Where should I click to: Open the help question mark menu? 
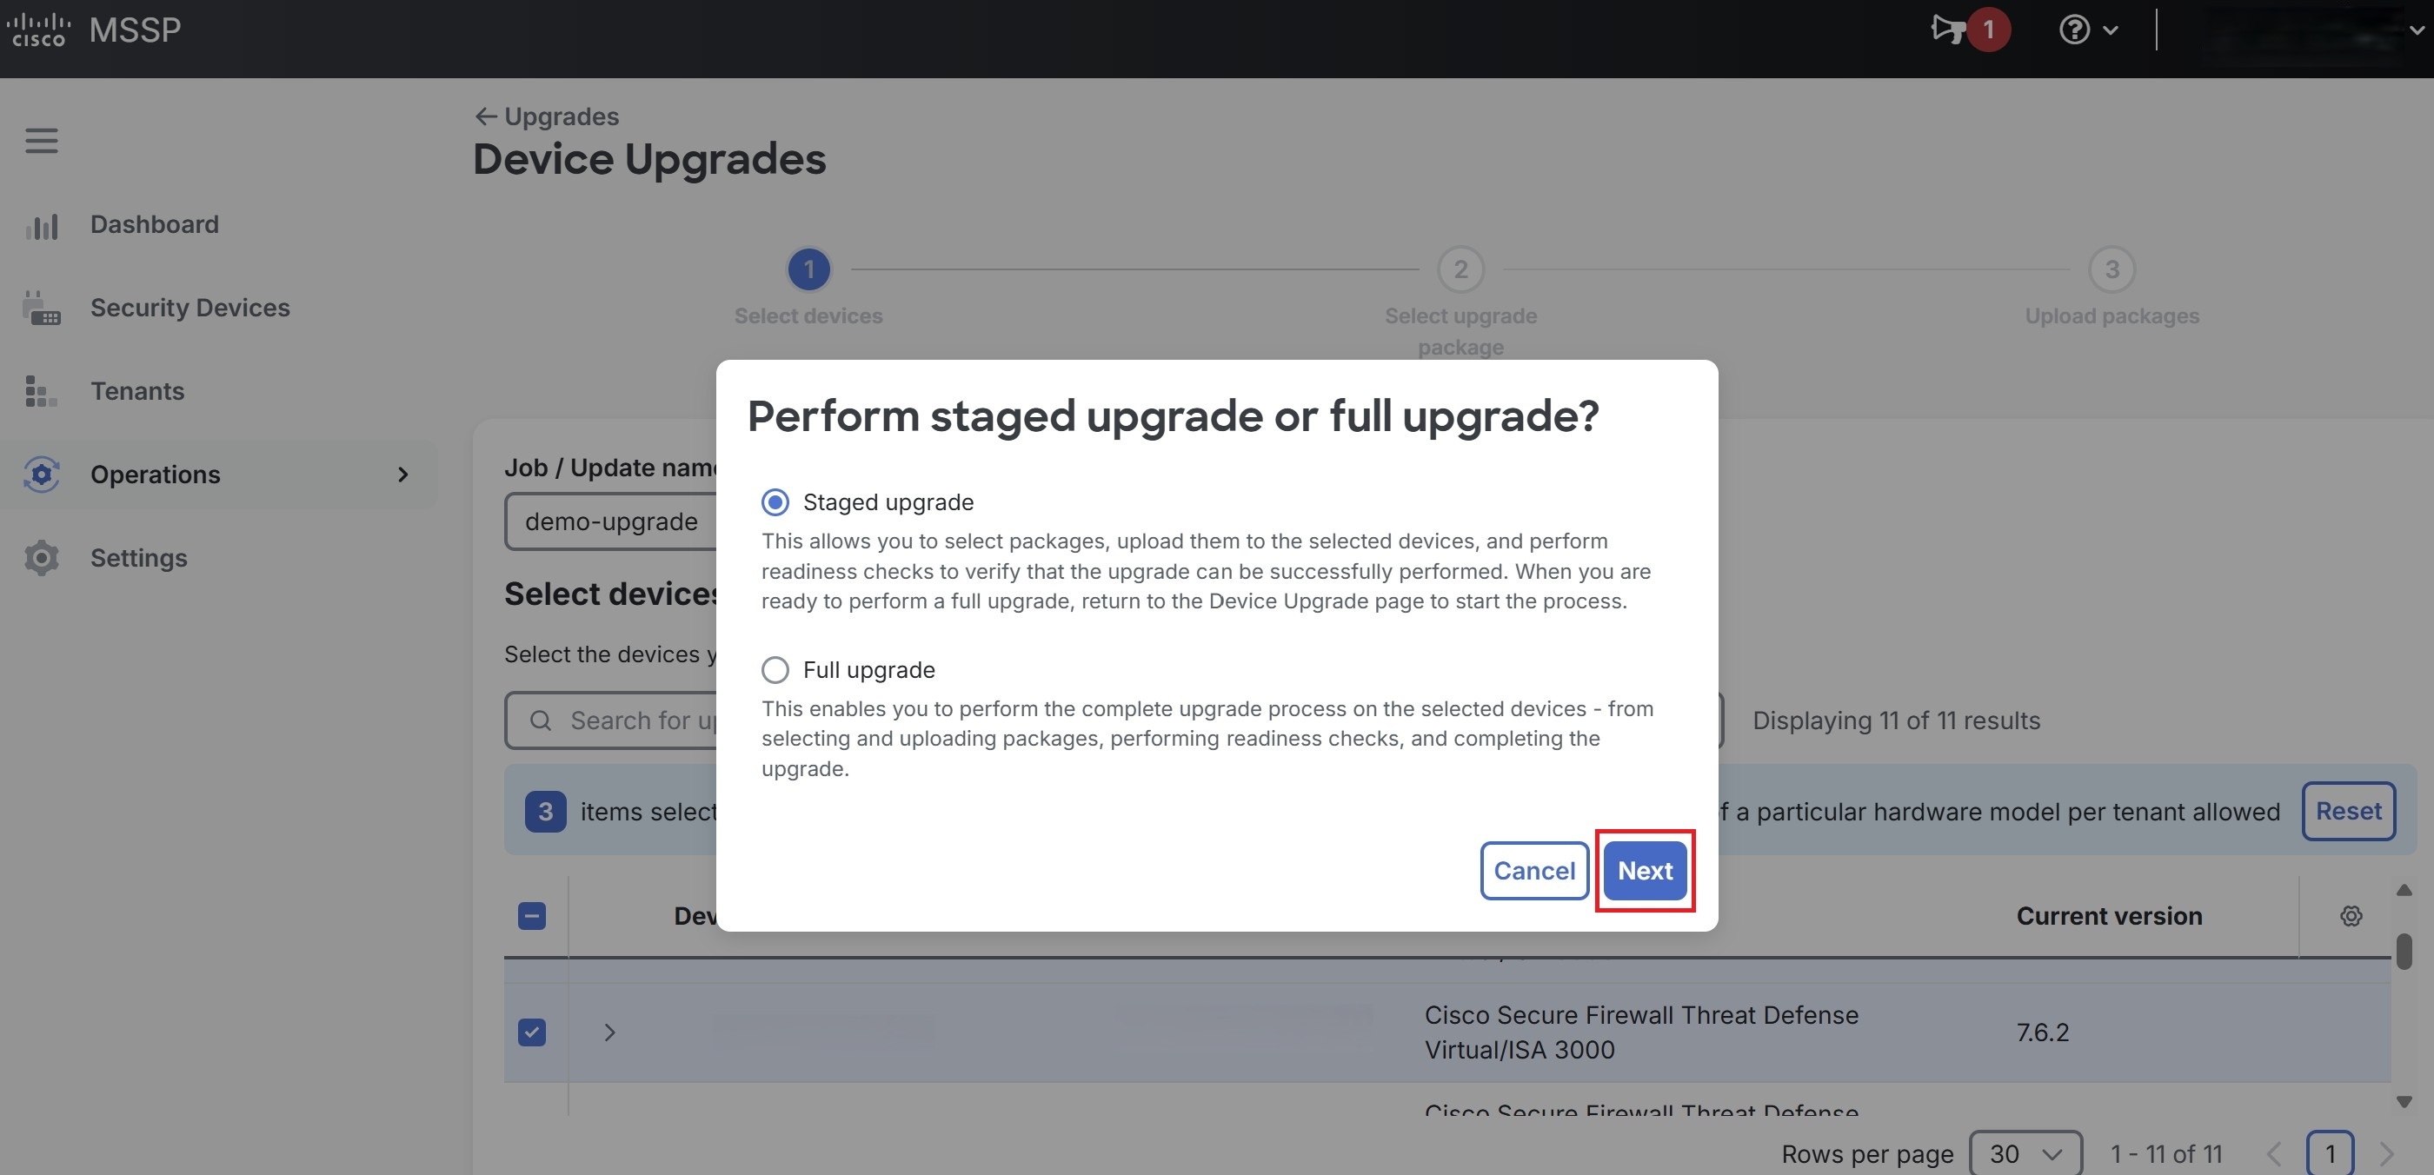click(2075, 30)
